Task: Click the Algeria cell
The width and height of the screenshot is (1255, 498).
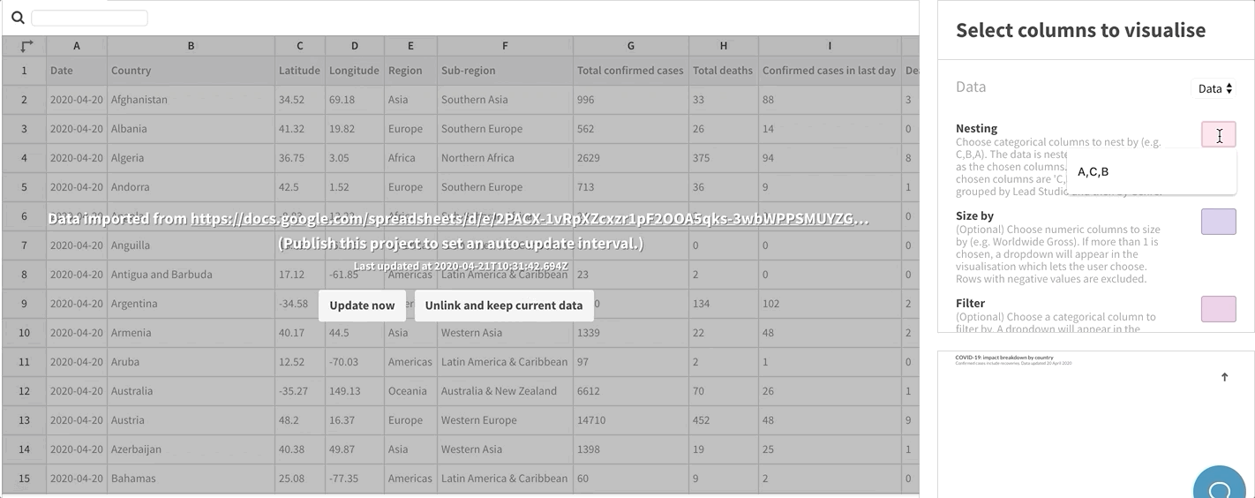Action: [x=192, y=158]
